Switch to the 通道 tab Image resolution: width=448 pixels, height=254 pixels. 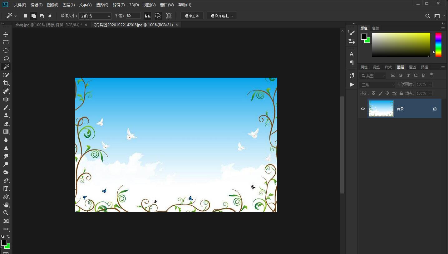click(x=412, y=67)
